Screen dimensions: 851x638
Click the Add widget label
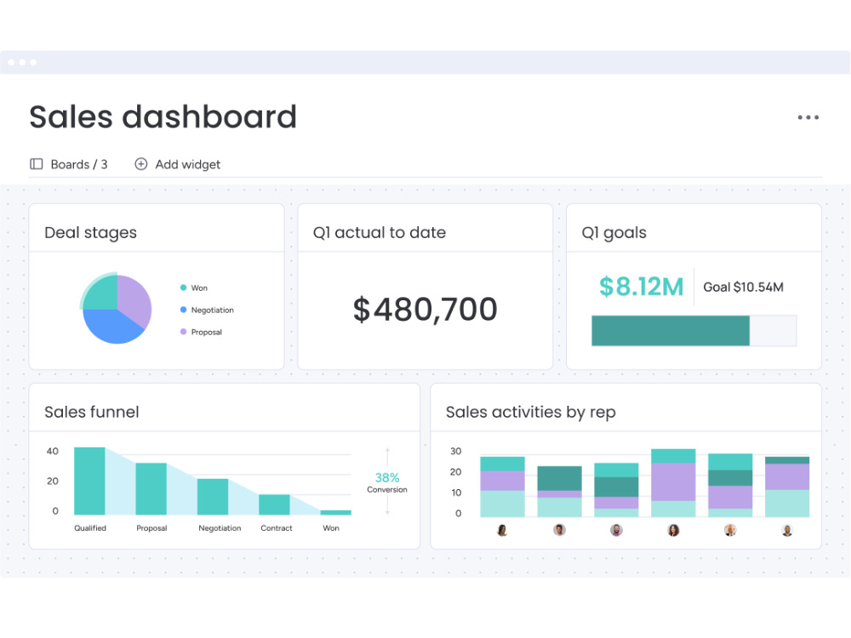coord(188,164)
